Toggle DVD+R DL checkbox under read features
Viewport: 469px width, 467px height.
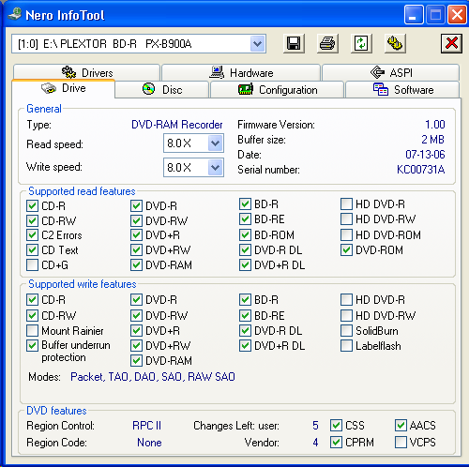[x=245, y=265]
